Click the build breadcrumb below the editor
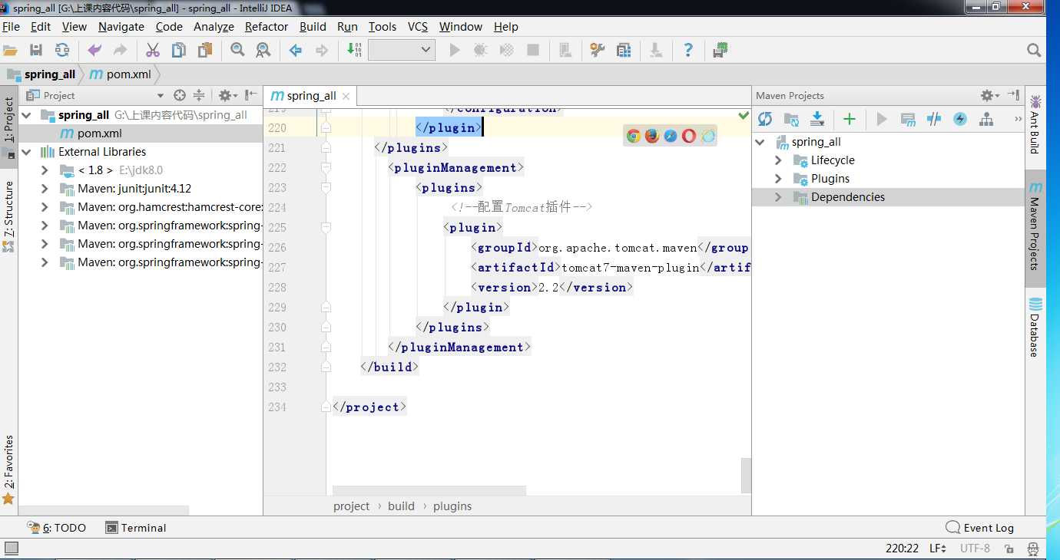Screen dimensions: 1060x560 tap(402, 506)
